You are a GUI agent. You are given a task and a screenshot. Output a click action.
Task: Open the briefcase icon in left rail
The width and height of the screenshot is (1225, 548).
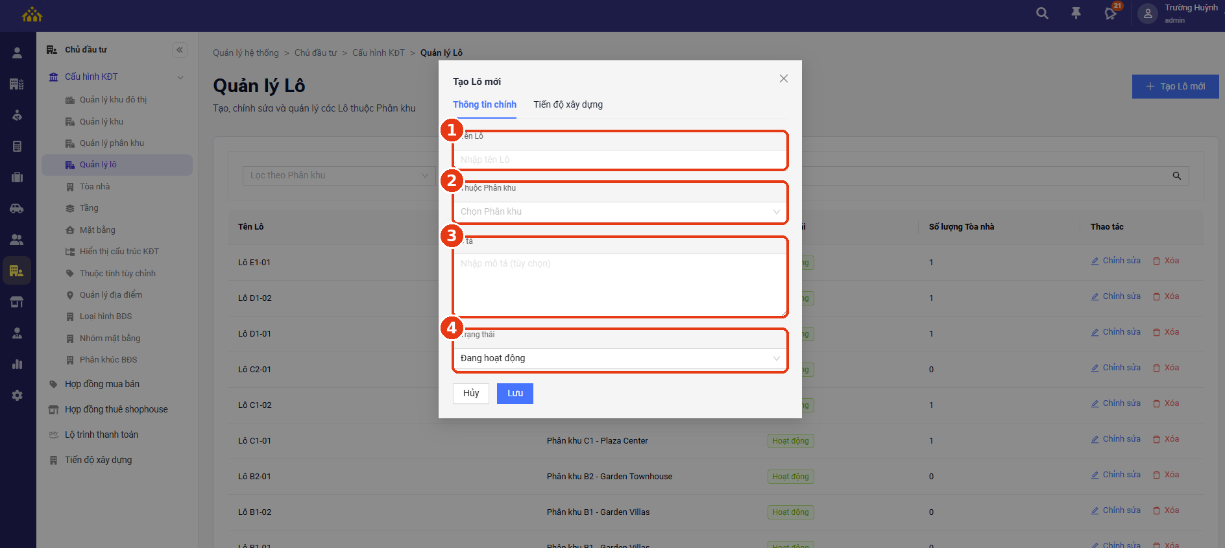(x=18, y=178)
